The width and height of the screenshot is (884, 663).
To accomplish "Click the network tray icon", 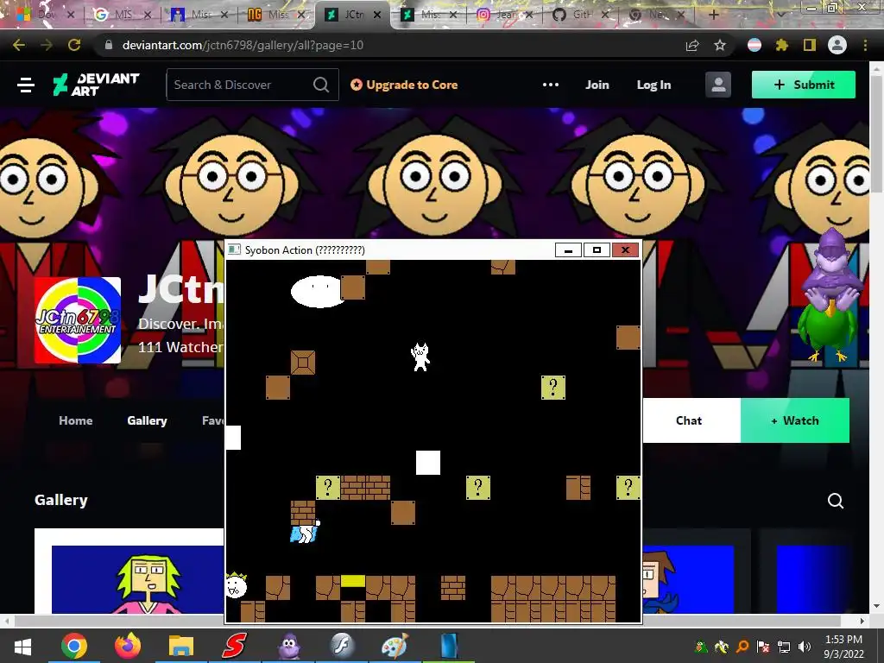I will [x=783, y=647].
